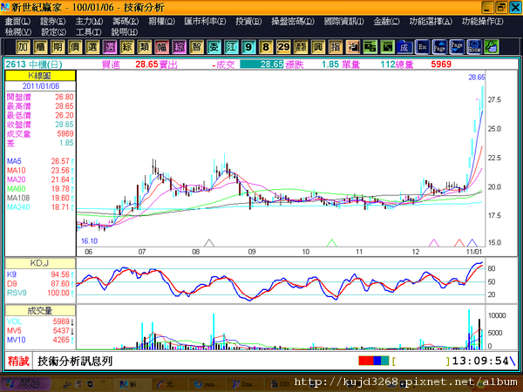Open the 設定(S) menu
Screen dimensions: 523x392
(x=53, y=32)
